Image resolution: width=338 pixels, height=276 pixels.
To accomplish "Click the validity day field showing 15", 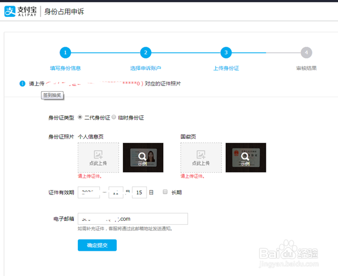I will coord(139,192).
